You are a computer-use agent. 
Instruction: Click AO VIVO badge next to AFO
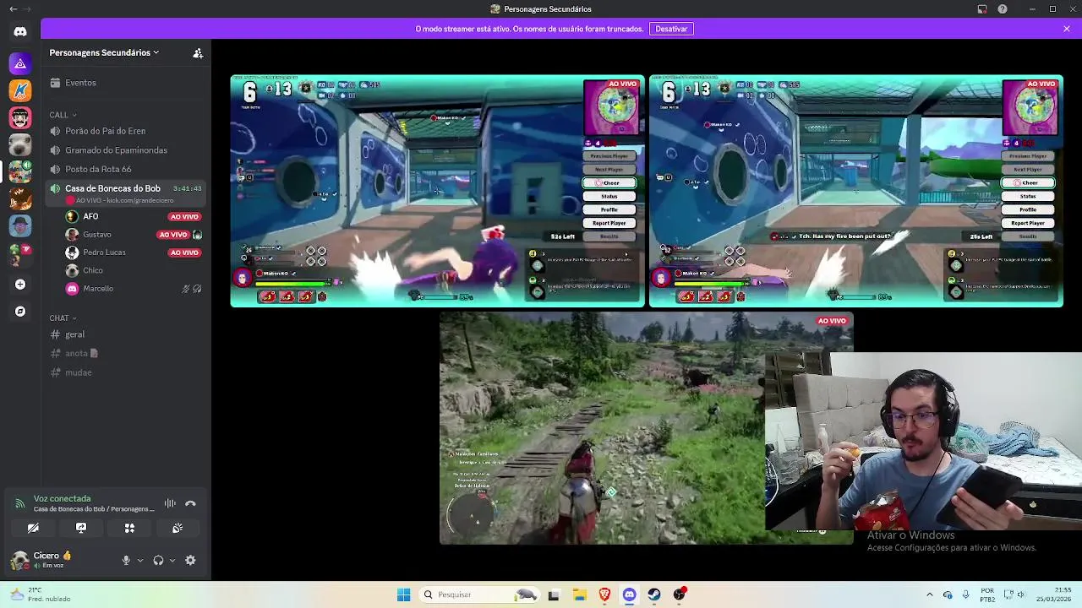click(x=184, y=217)
